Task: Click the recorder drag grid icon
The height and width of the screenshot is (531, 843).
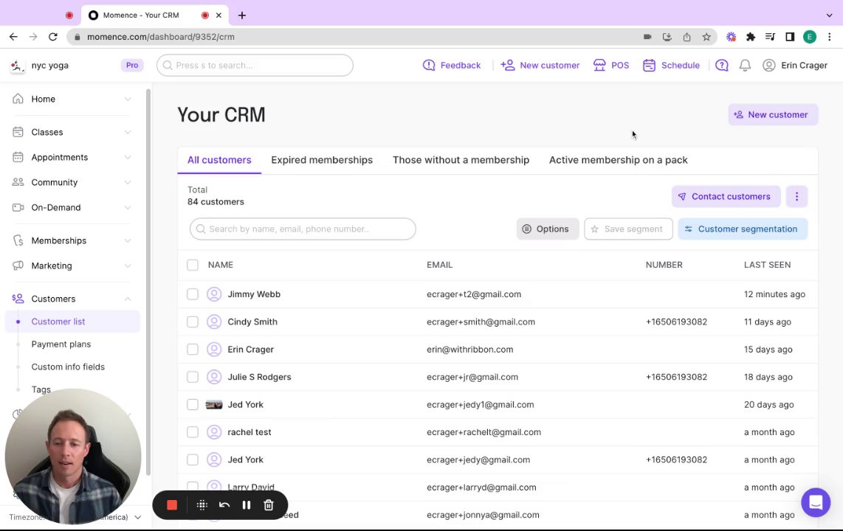Action: tap(202, 504)
